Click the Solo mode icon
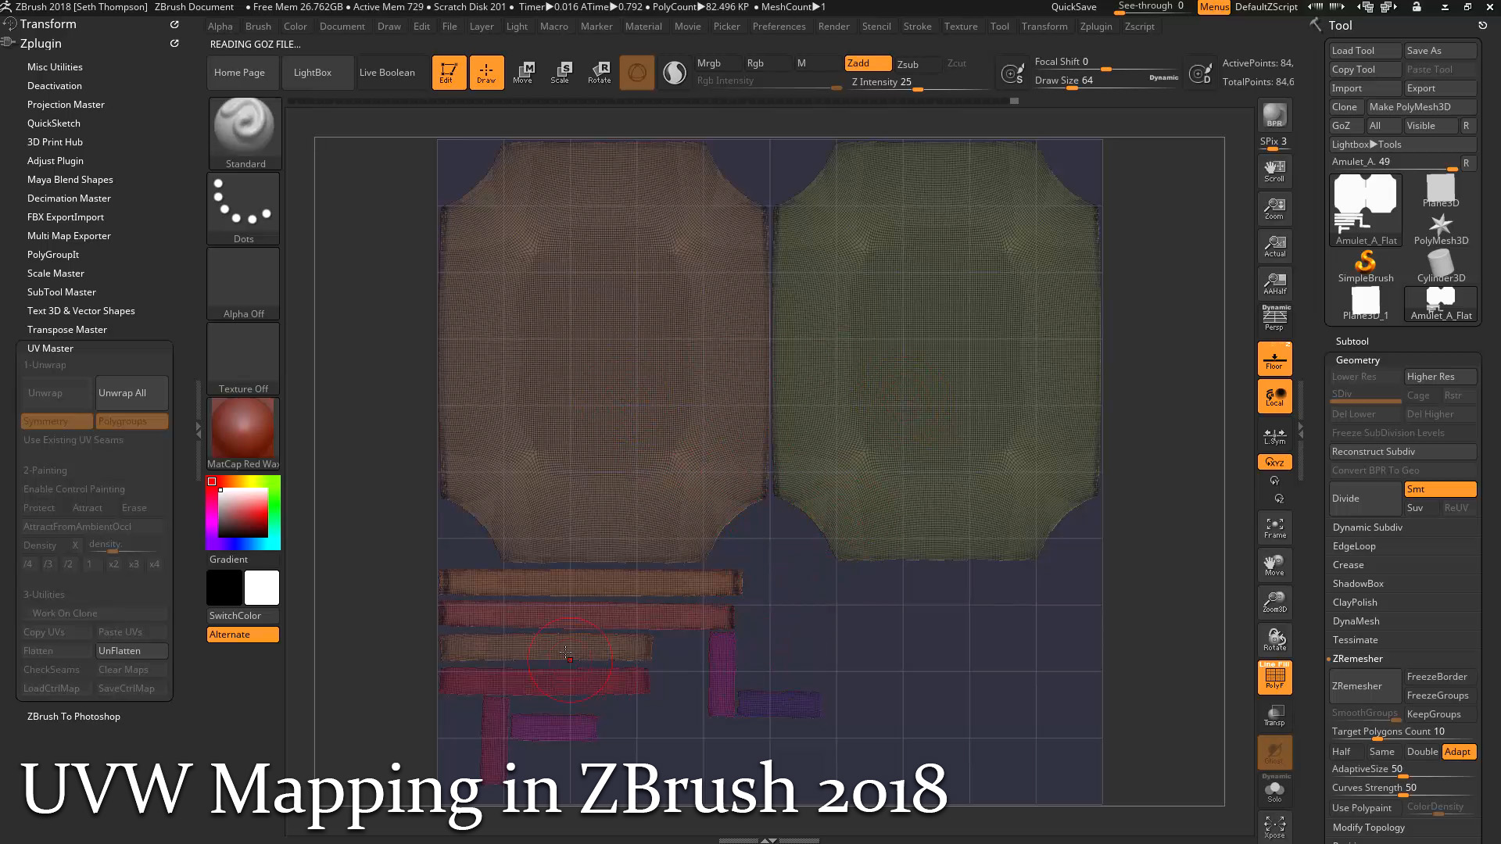The height and width of the screenshot is (844, 1501). [1274, 789]
